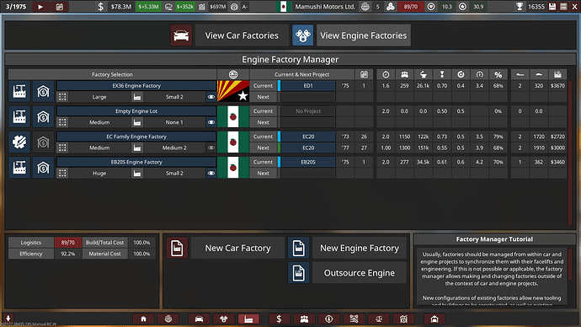This screenshot has width=581, height=327.
Task: Open the car designer tab in bottom navigation
Action: click(199, 319)
